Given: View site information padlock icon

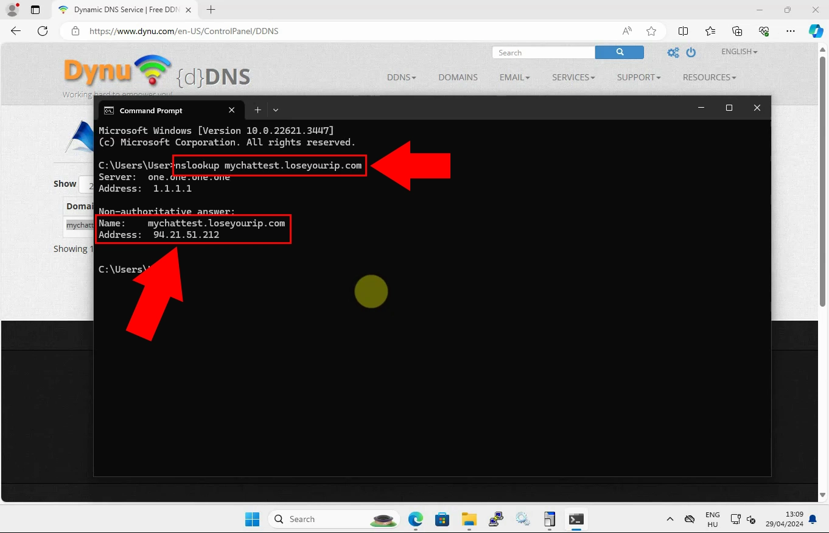Looking at the screenshot, I should (75, 31).
